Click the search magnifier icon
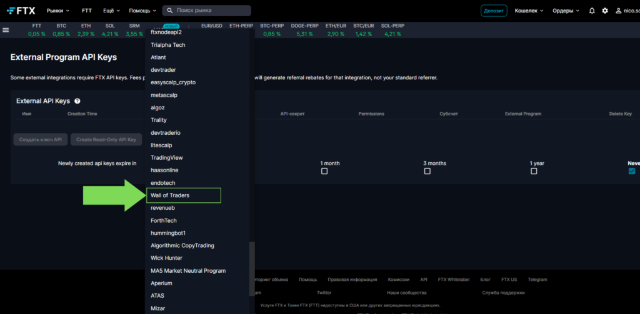The image size is (640, 314). 169,11
